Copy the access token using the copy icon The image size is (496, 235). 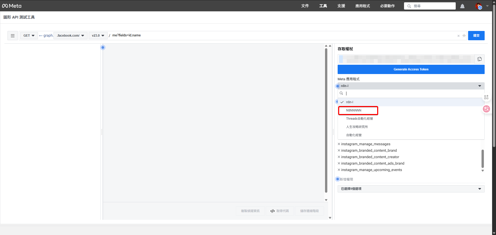[479, 59]
